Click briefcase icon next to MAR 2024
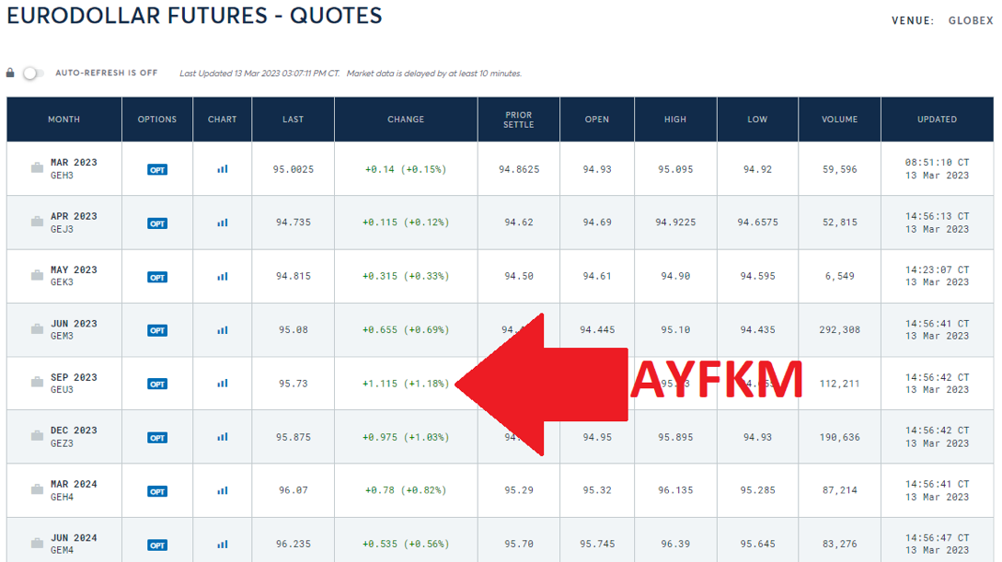This screenshot has width=1002, height=562. [x=37, y=489]
